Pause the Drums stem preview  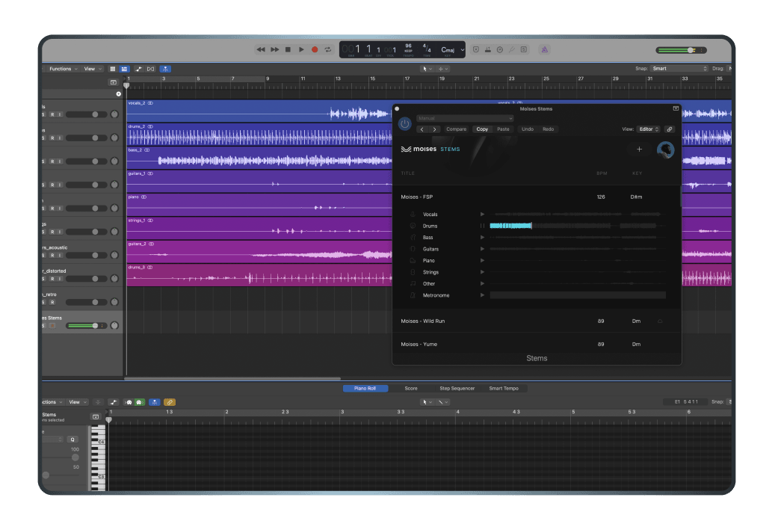pyautogui.click(x=482, y=226)
